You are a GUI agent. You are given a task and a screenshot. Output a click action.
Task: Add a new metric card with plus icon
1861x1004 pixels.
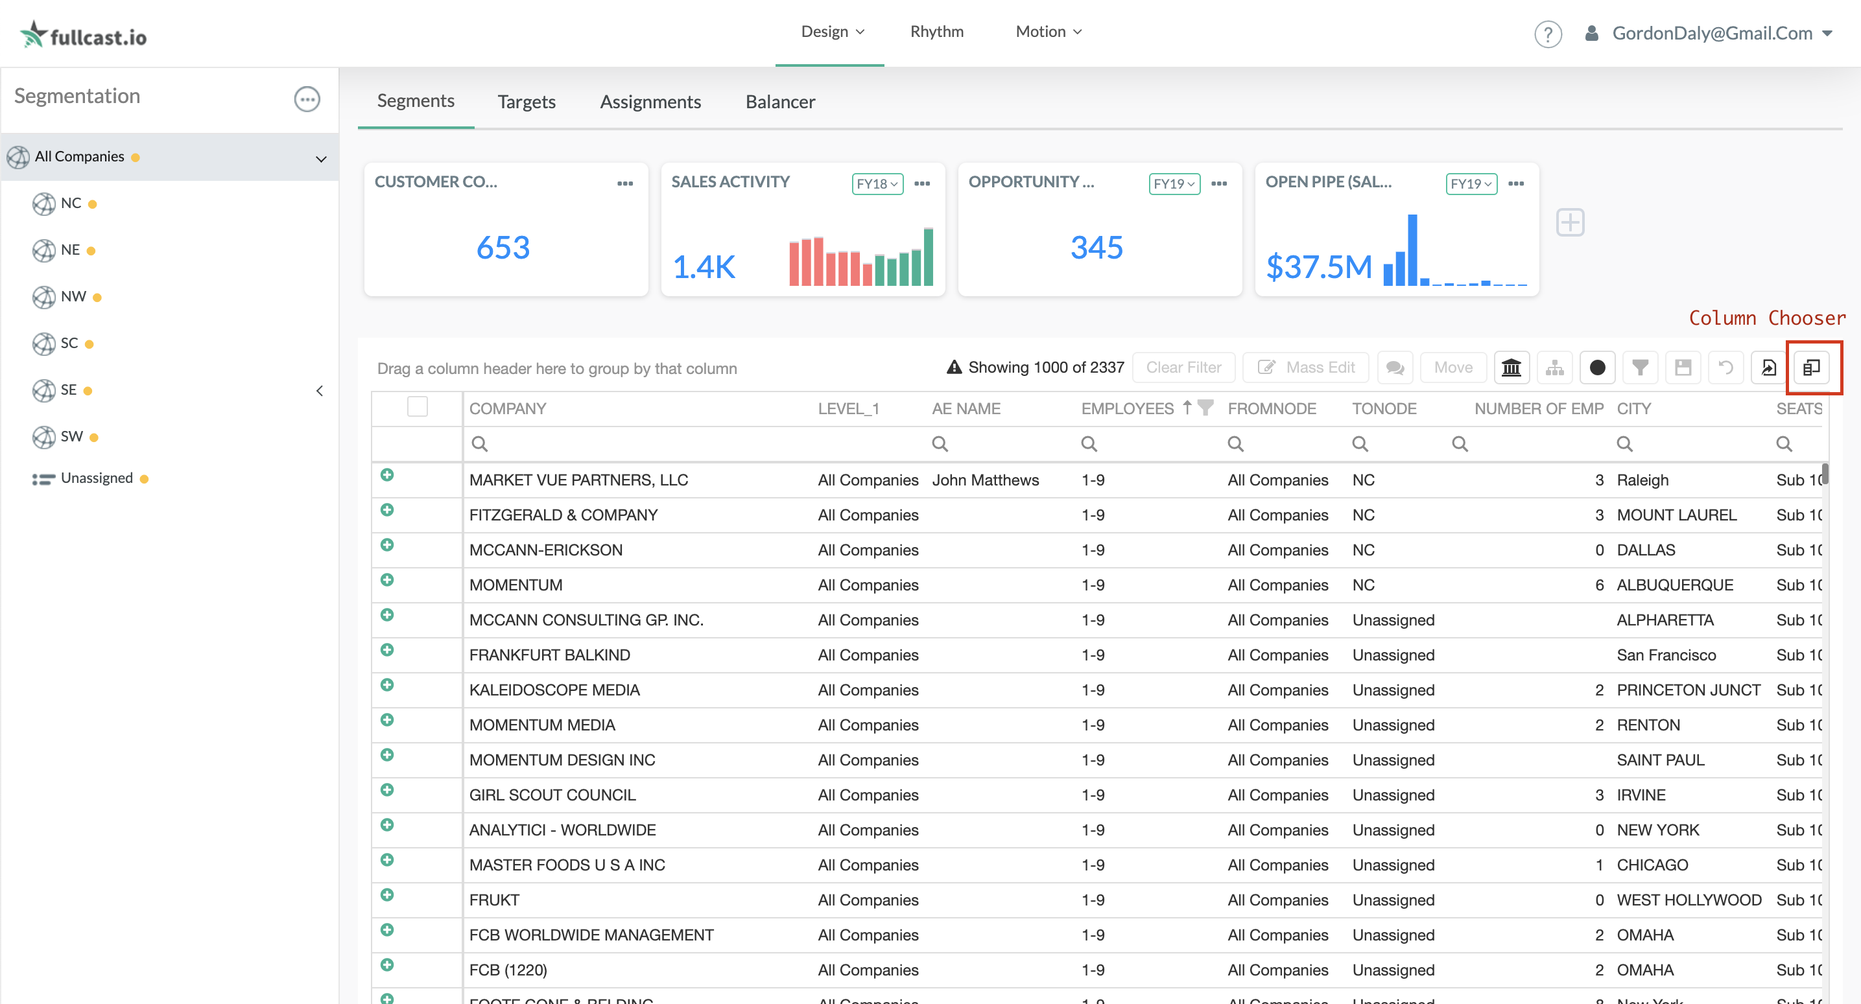(x=1570, y=222)
